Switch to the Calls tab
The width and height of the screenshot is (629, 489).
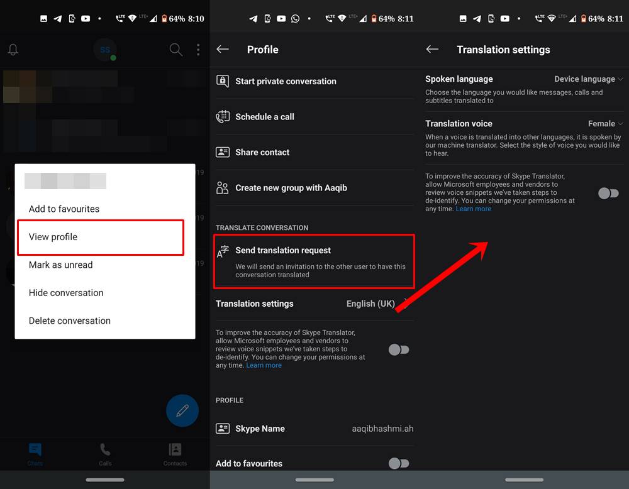[105, 454]
